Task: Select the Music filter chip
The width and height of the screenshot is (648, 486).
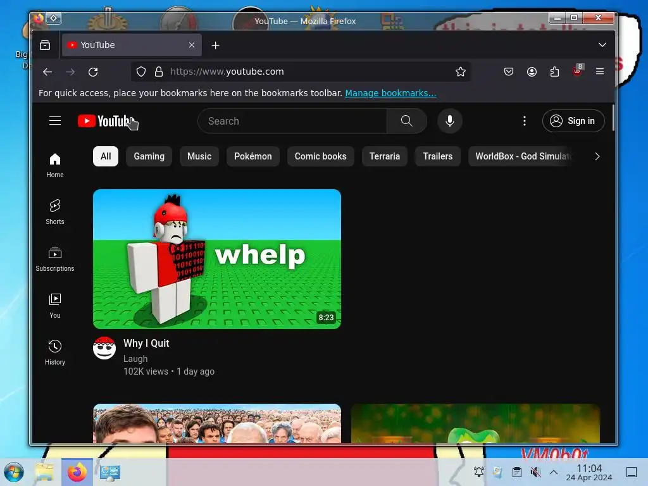Action: pyautogui.click(x=199, y=156)
